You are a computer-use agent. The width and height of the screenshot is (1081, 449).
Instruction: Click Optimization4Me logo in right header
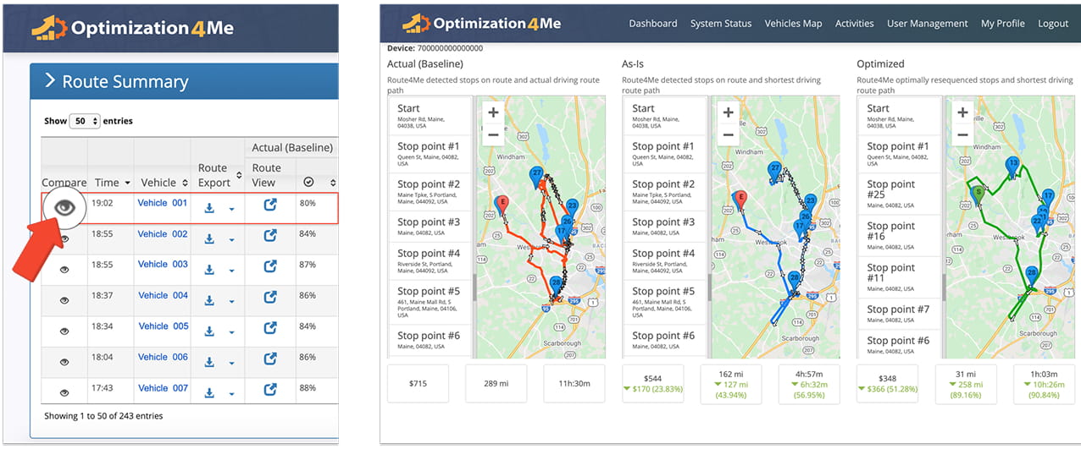coord(480,24)
